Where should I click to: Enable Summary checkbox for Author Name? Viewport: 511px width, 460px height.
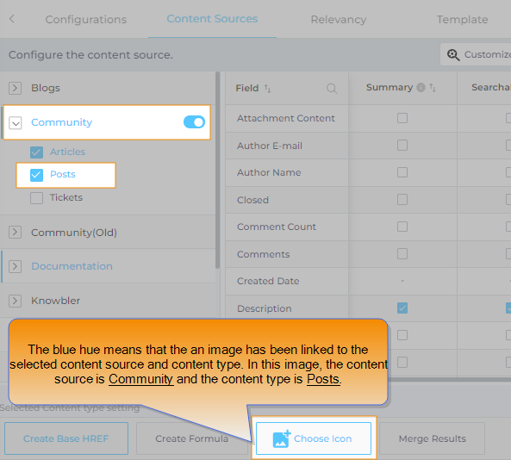(402, 172)
